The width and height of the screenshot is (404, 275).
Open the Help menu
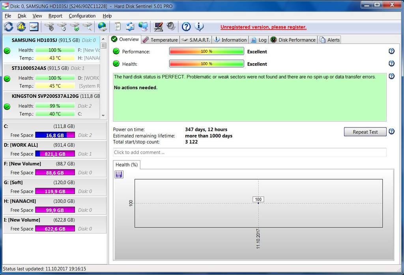107,16
